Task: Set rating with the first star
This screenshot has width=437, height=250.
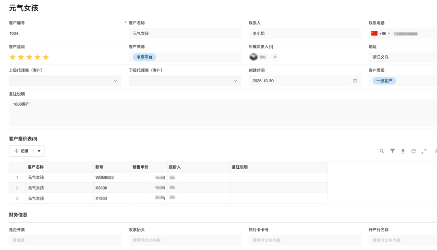Action: tap(12, 57)
